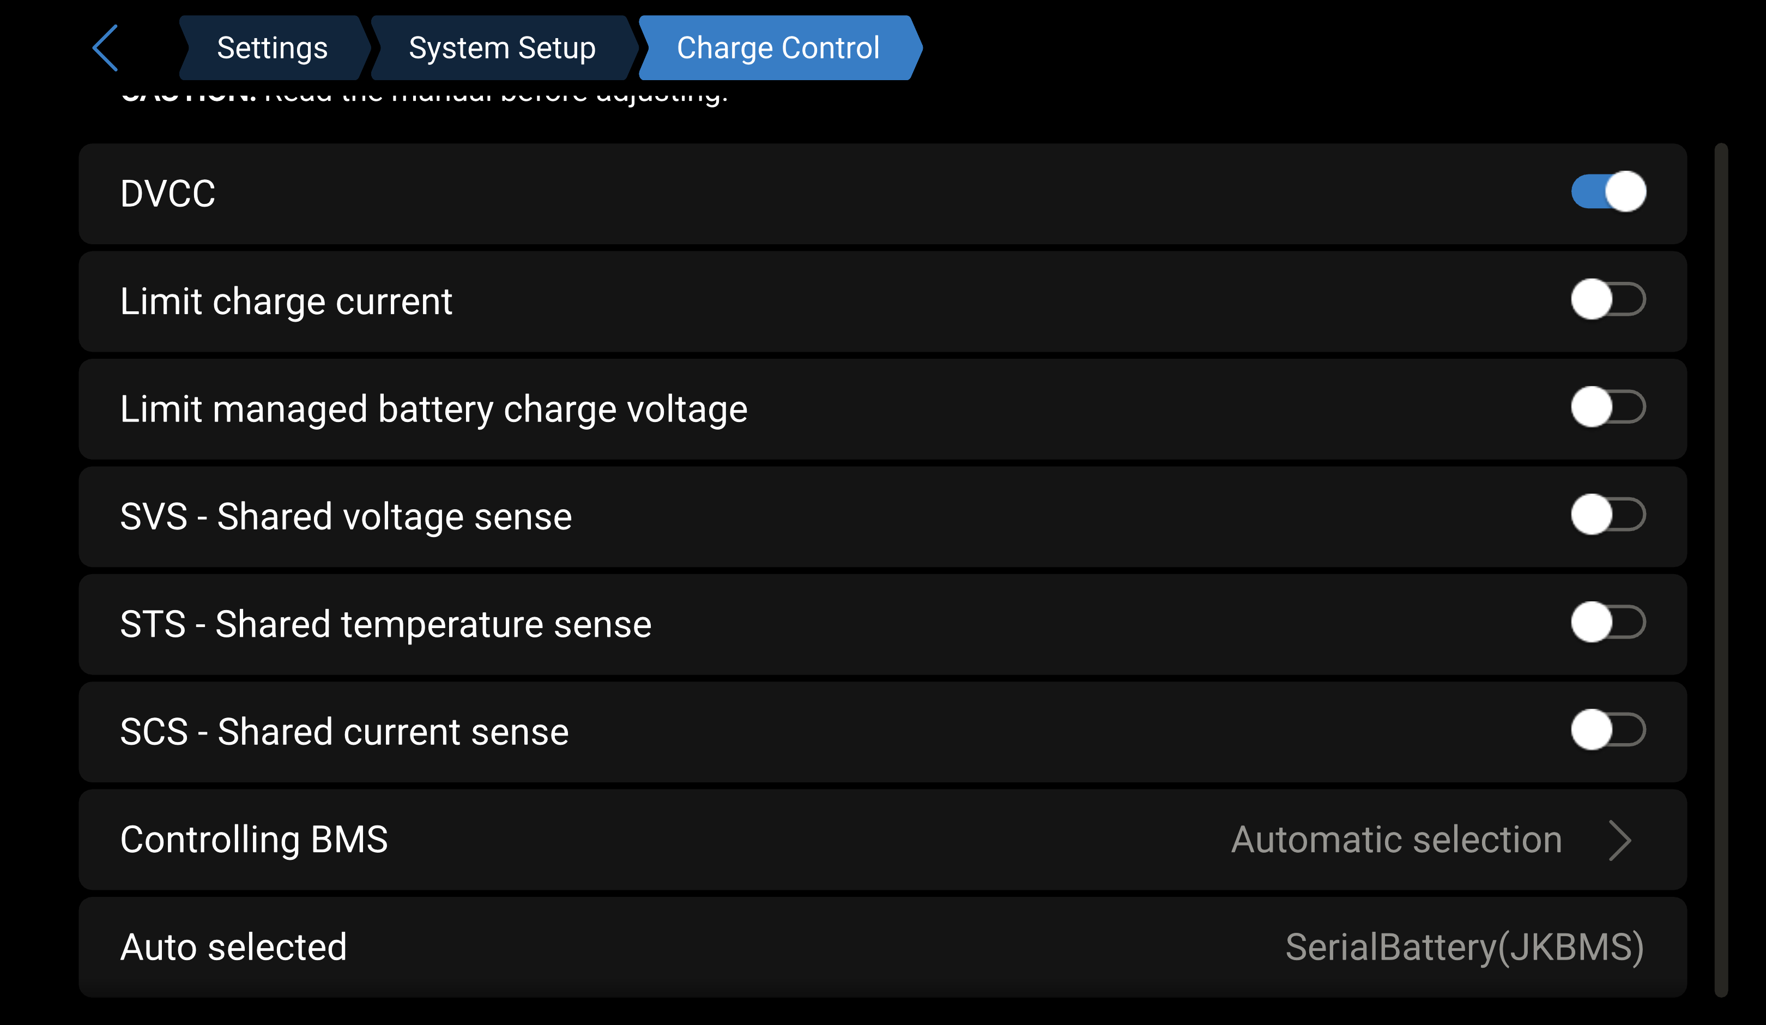
Task: Click the DVCC row label
Action: [167, 194]
